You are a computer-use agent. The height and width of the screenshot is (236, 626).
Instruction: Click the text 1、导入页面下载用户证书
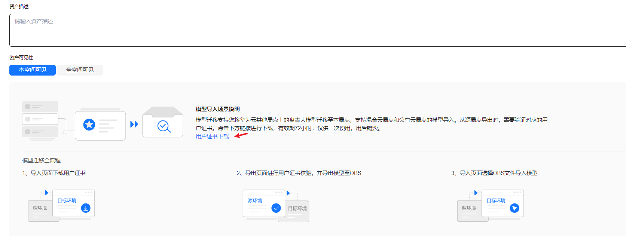(x=54, y=173)
